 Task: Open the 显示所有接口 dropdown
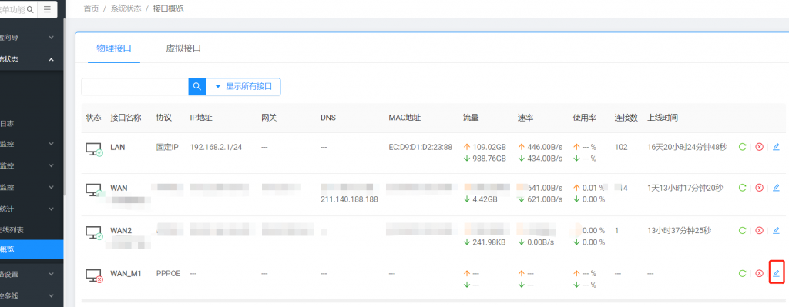click(x=243, y=86)
